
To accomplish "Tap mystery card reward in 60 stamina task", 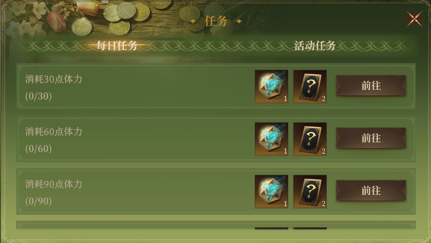I will coord(310,139).
